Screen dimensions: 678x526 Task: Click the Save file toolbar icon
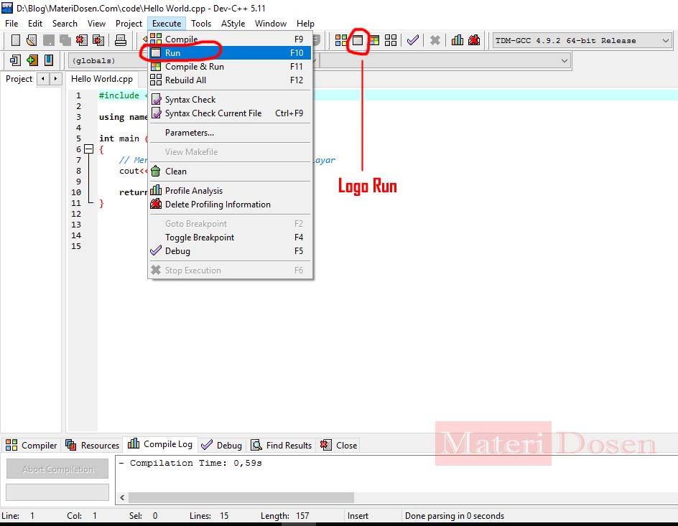[x=48, y=40]
